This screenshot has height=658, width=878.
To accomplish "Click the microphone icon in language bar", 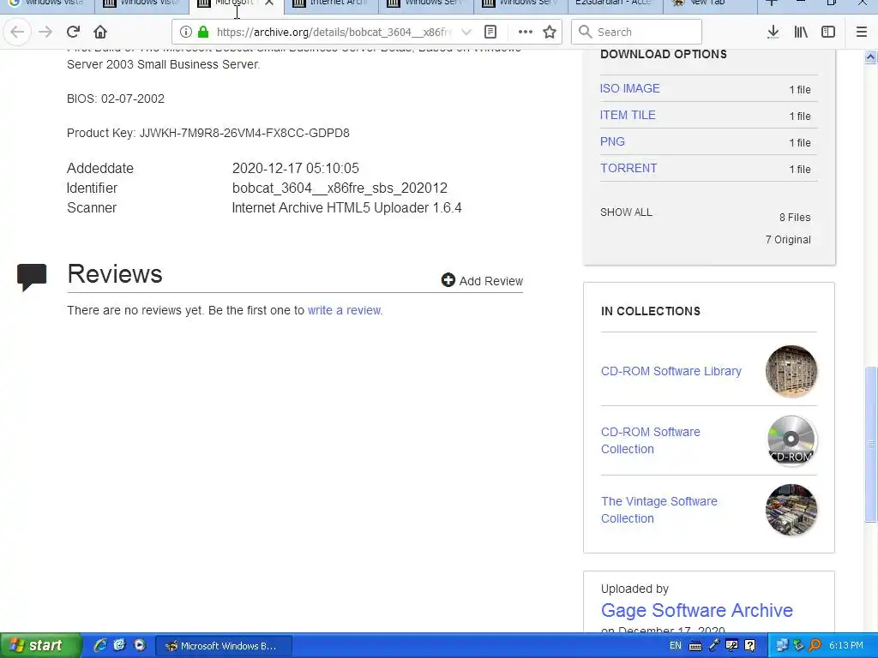I will point(714,645).
